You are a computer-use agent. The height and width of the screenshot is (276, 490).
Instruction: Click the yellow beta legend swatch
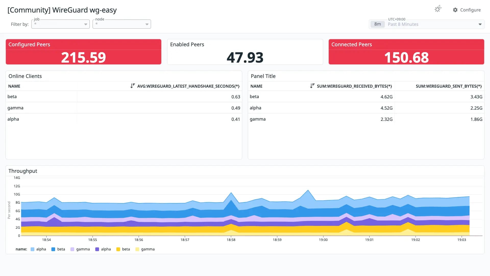[118, 249]
